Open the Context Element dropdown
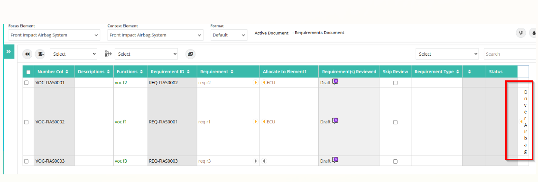Screen dimensions: 538x182 (x=155, y=35)
